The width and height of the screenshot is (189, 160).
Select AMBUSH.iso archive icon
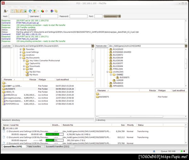point(4,95)
